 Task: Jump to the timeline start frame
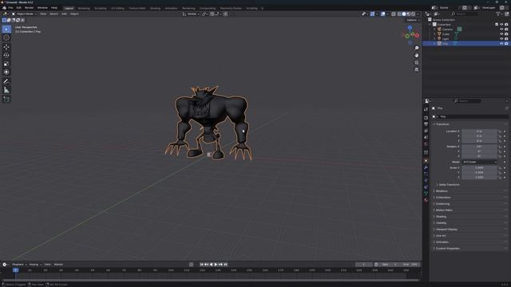click(x=201, y=265)
